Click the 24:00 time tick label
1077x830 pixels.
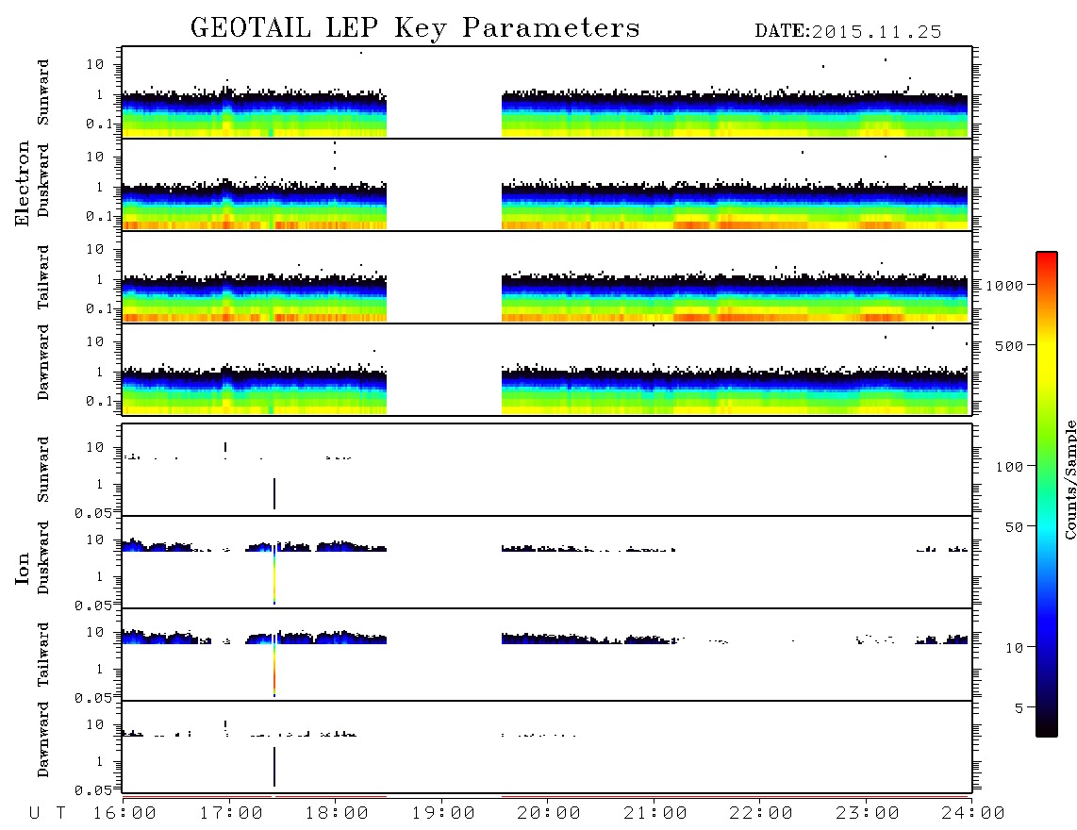tap(973, 814)
